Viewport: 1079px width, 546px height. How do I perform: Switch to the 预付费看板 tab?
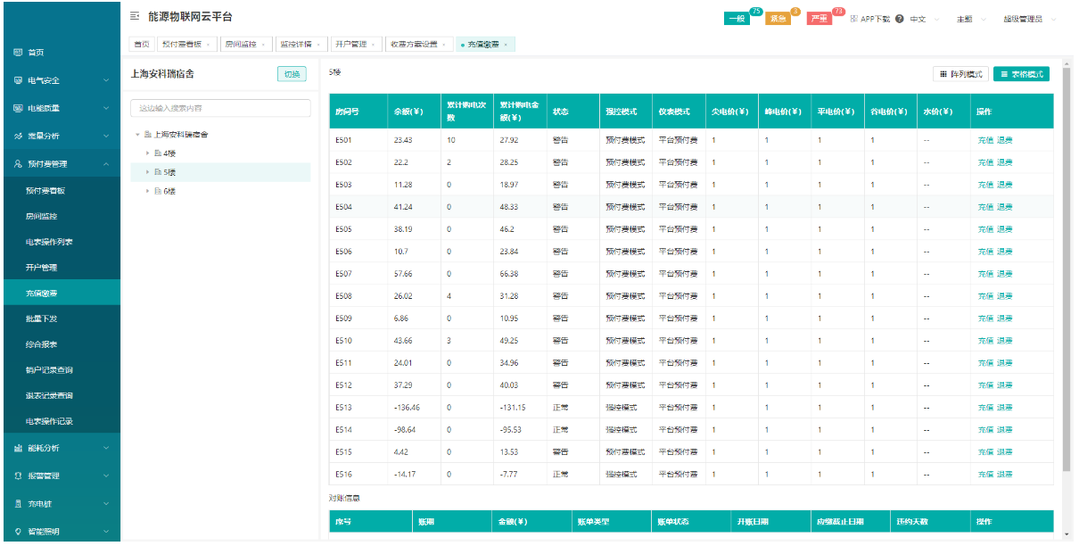click(x=181, y=45)
